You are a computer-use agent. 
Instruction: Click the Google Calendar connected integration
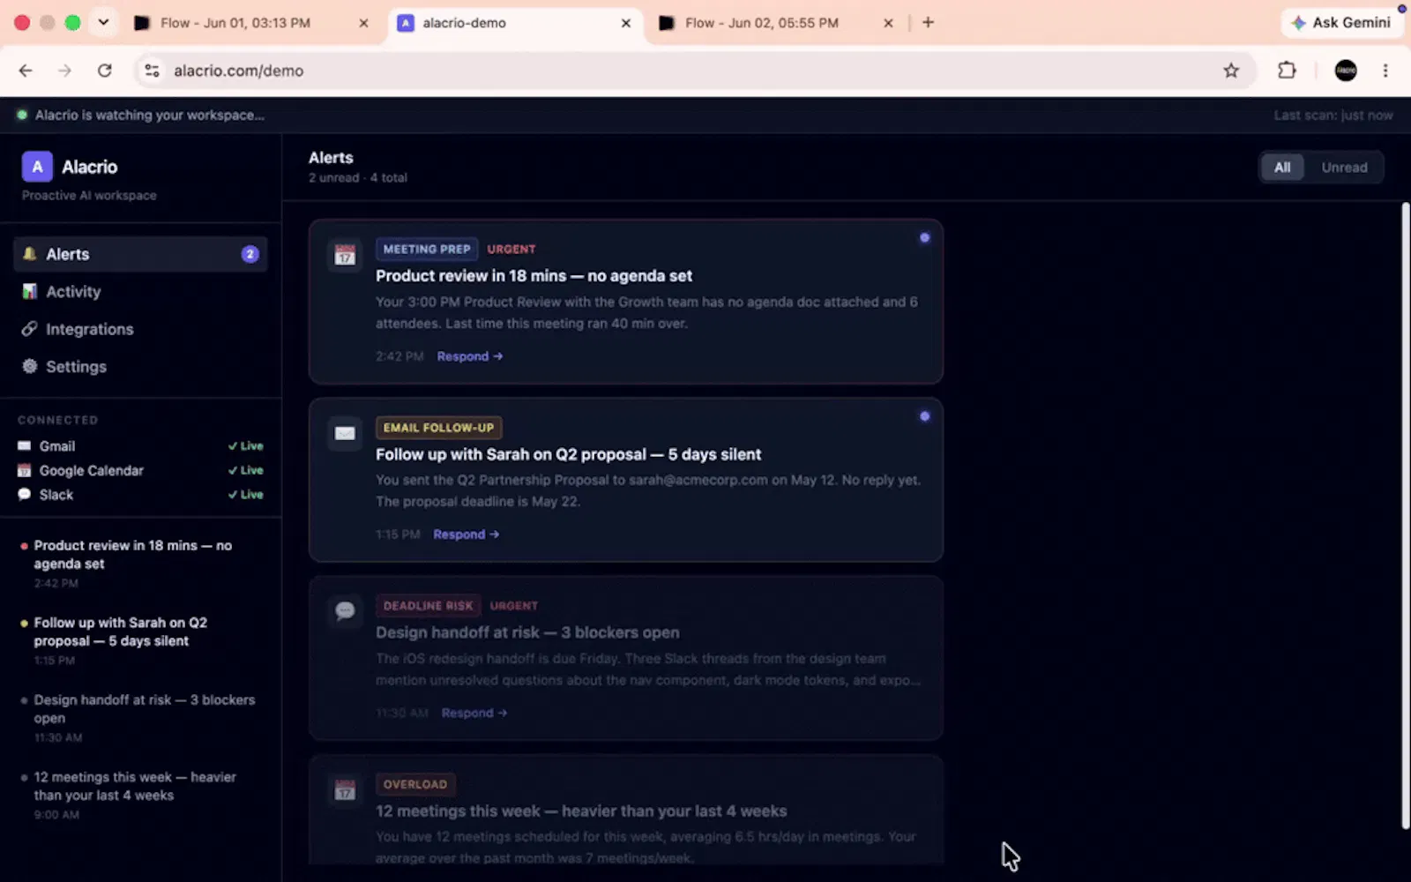(x=140, y=470)
